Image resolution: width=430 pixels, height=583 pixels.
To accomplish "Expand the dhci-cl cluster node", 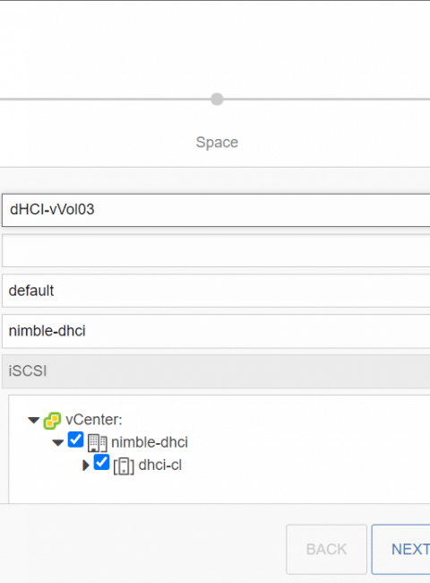I will [86, 466].
